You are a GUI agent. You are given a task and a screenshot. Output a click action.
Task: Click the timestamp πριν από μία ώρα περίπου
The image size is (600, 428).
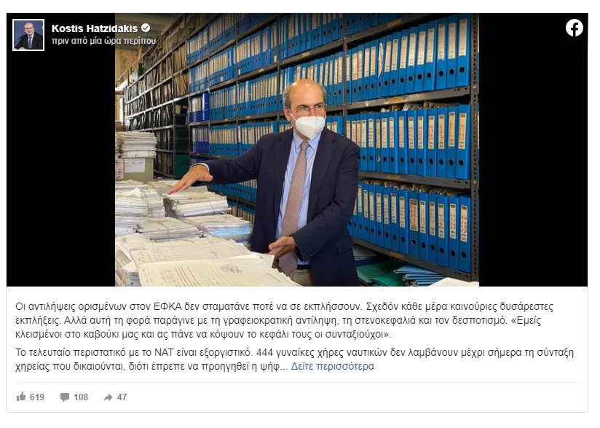pyautogui.click(x=103, y=41)
